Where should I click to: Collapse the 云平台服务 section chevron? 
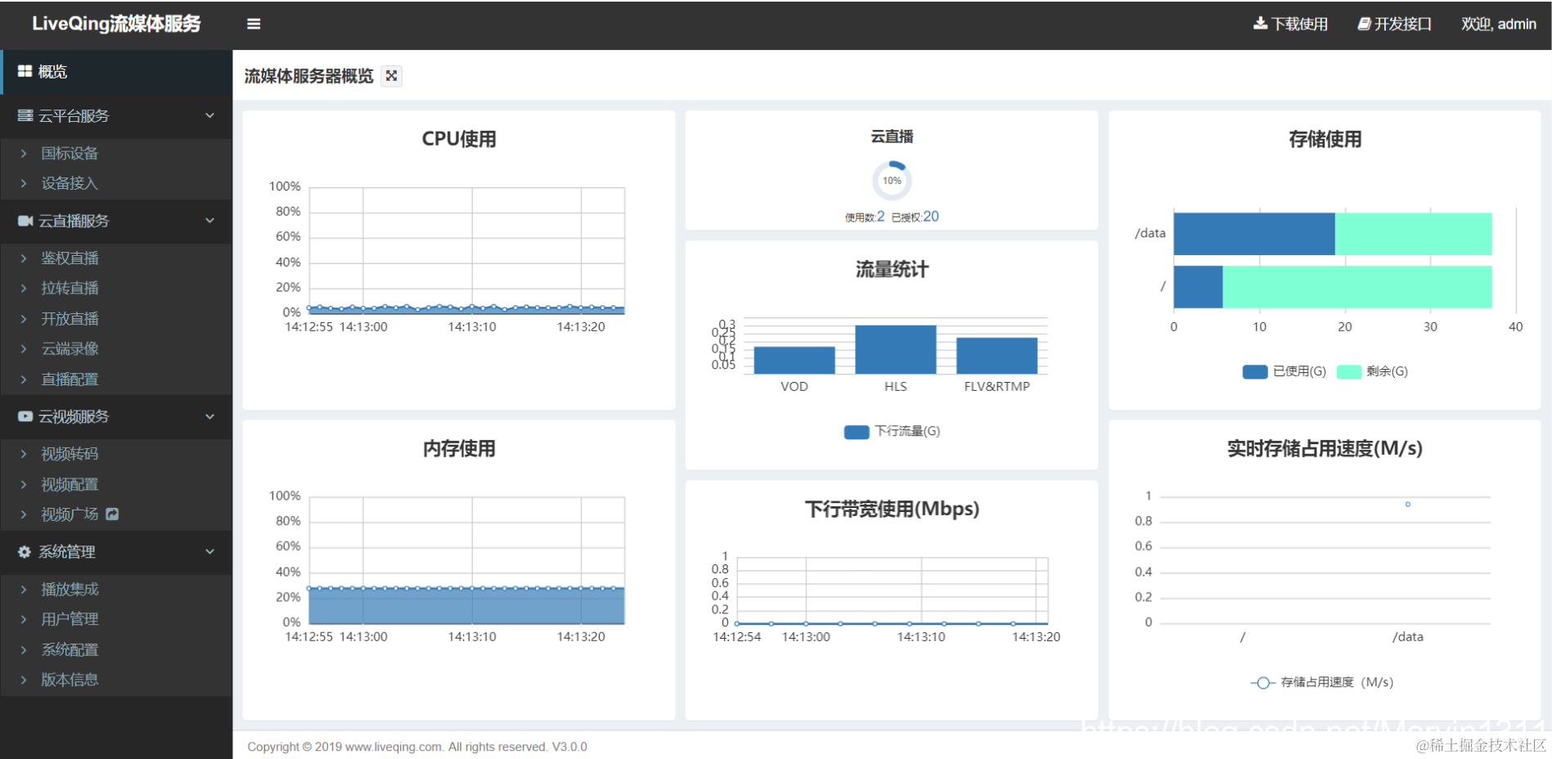coord(210,116)
